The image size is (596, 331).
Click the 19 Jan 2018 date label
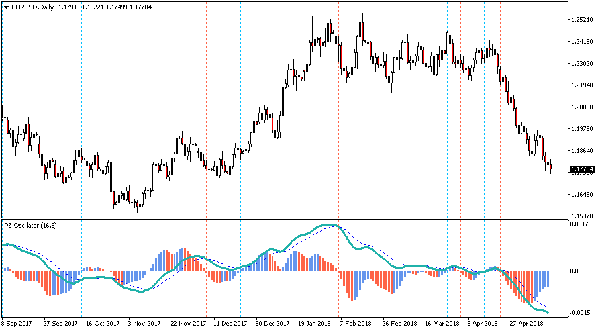(x=315, y=324)
